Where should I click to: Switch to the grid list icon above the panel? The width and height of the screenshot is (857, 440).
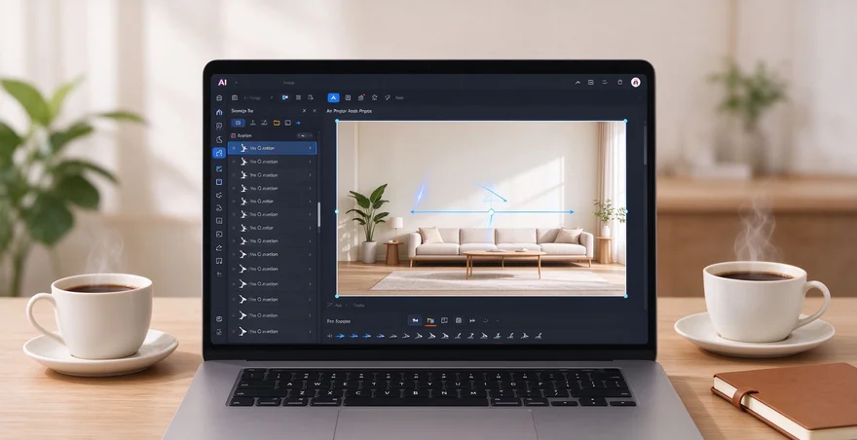coord(298,98)
